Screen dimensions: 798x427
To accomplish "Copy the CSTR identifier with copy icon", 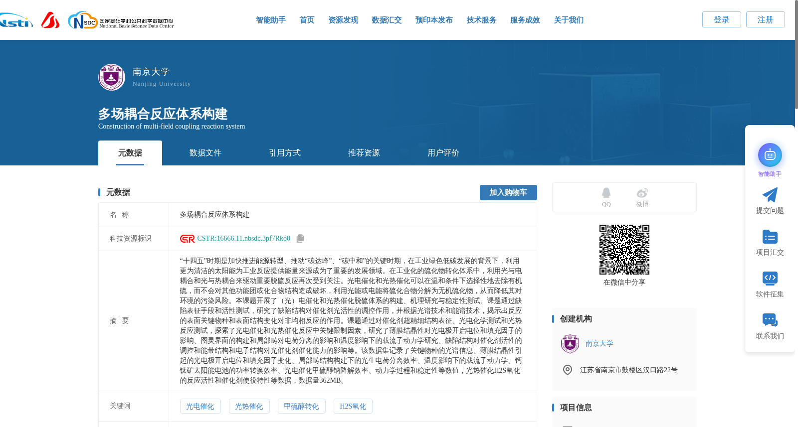I will click(300, 239).
